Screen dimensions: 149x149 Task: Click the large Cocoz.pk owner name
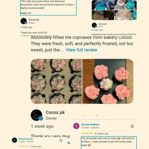pyautogui.click(x=55, y=112)
